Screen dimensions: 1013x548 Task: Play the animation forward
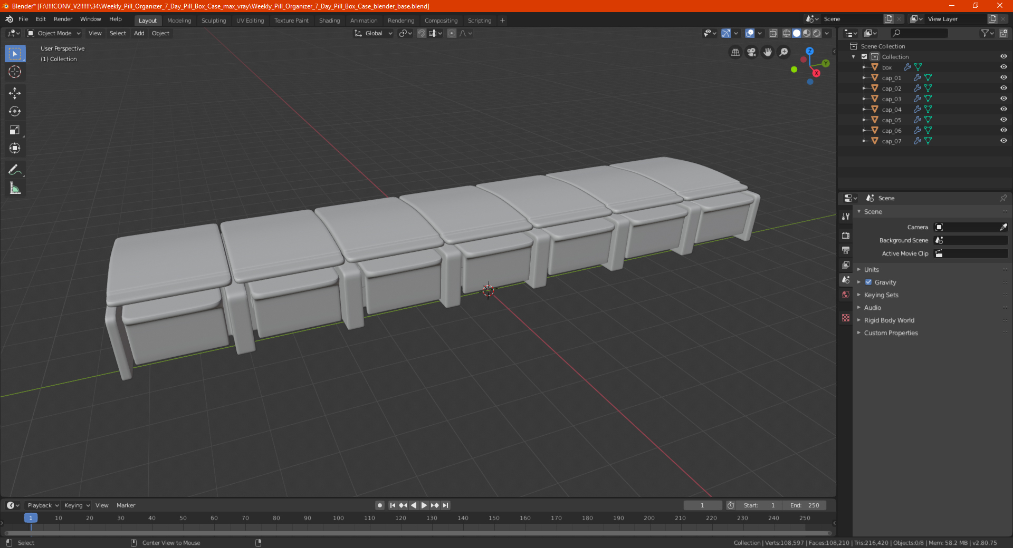[x=424, y=505]
